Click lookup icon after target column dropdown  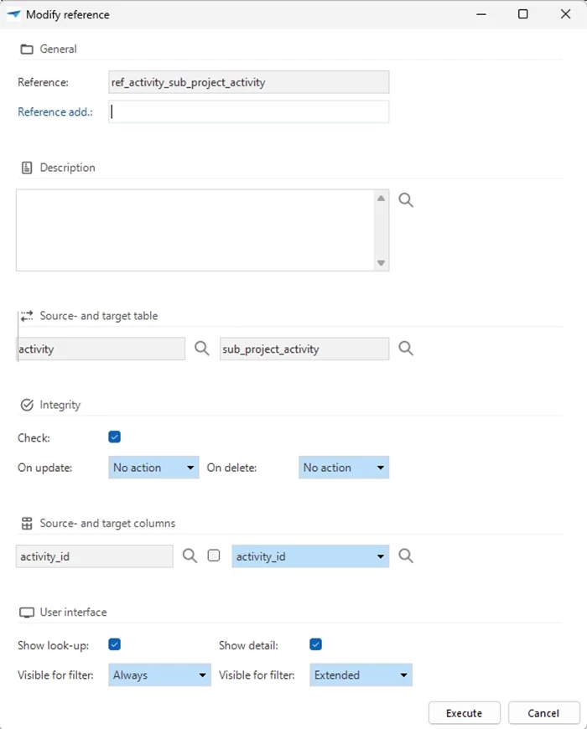[x=406, y=556]
